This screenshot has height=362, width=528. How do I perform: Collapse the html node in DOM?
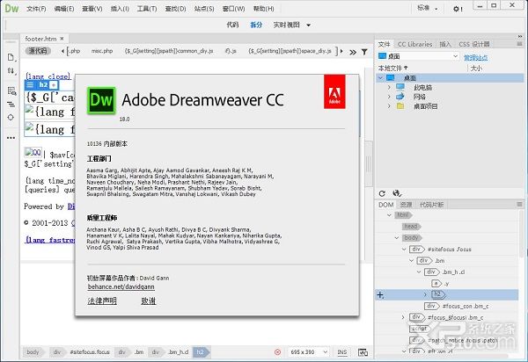tap(389, 215)
